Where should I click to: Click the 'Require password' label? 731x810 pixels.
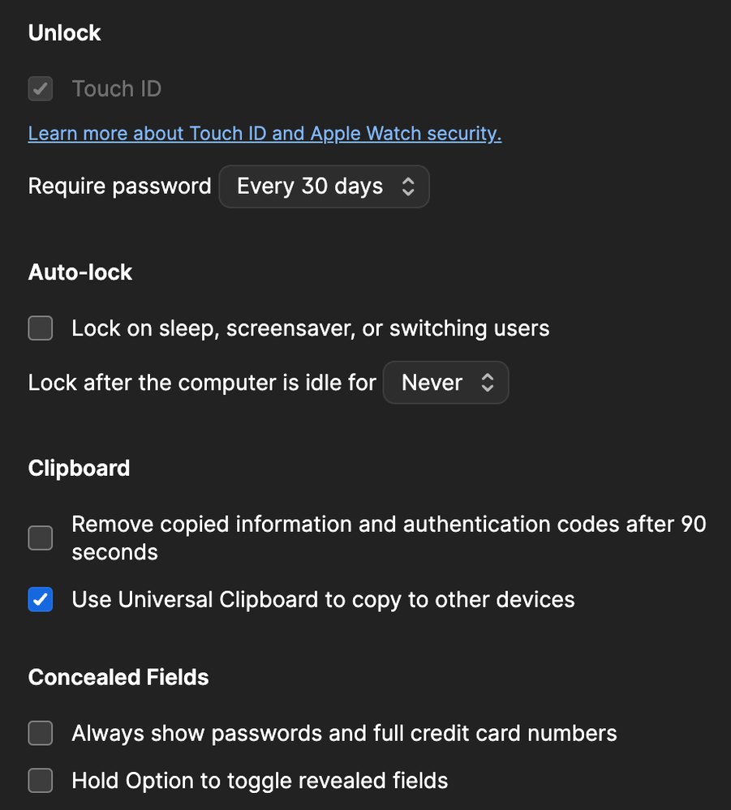(x=119, y=186)
